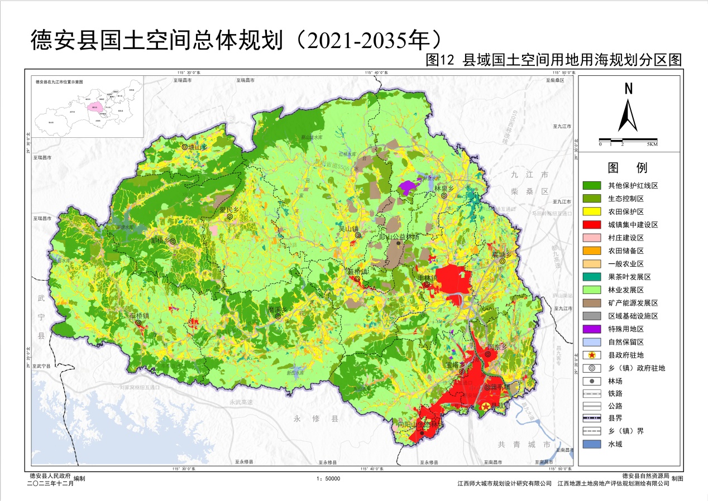
Task: Click the 高塘乡 township marker symbol
Action: click(x=503, y=261)
